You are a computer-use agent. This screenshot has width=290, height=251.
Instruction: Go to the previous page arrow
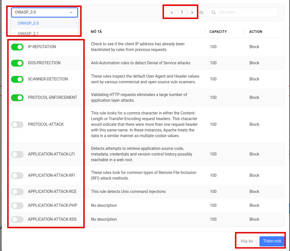click(x=172, y=12)
